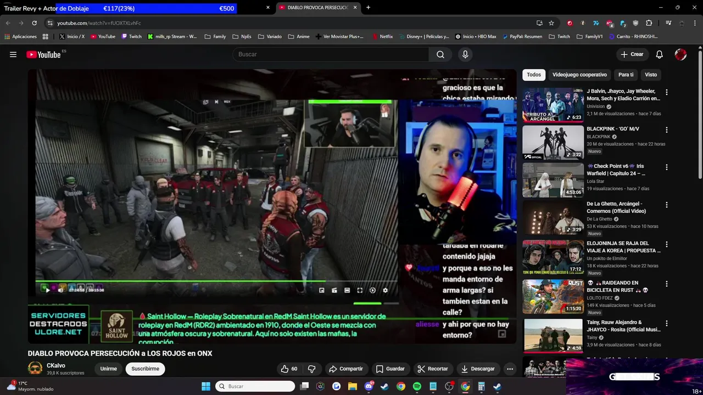The image size is (703, 395).
Task: Go to the YouTube home logo
Action: click(x=43, y=54)
